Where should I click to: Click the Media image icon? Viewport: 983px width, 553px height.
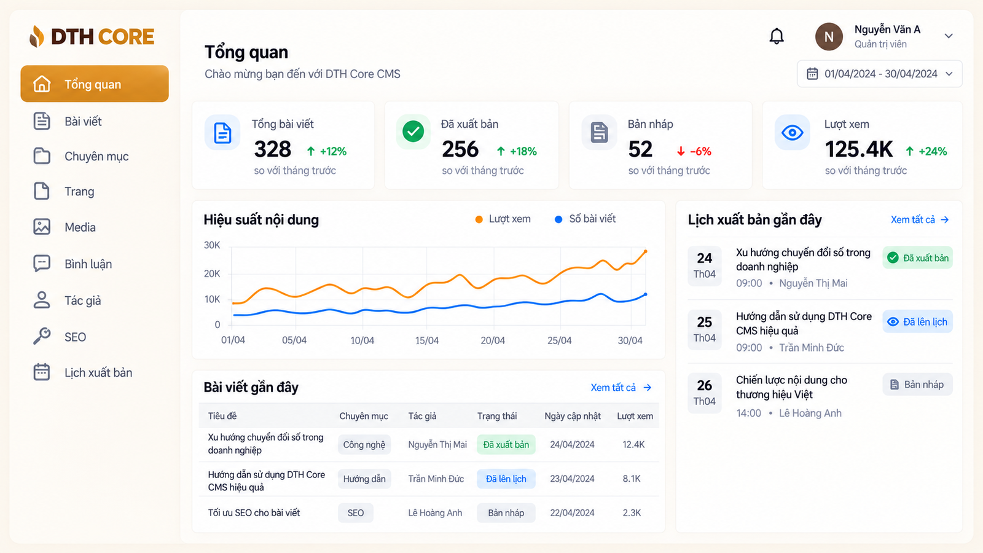(42, 227)
